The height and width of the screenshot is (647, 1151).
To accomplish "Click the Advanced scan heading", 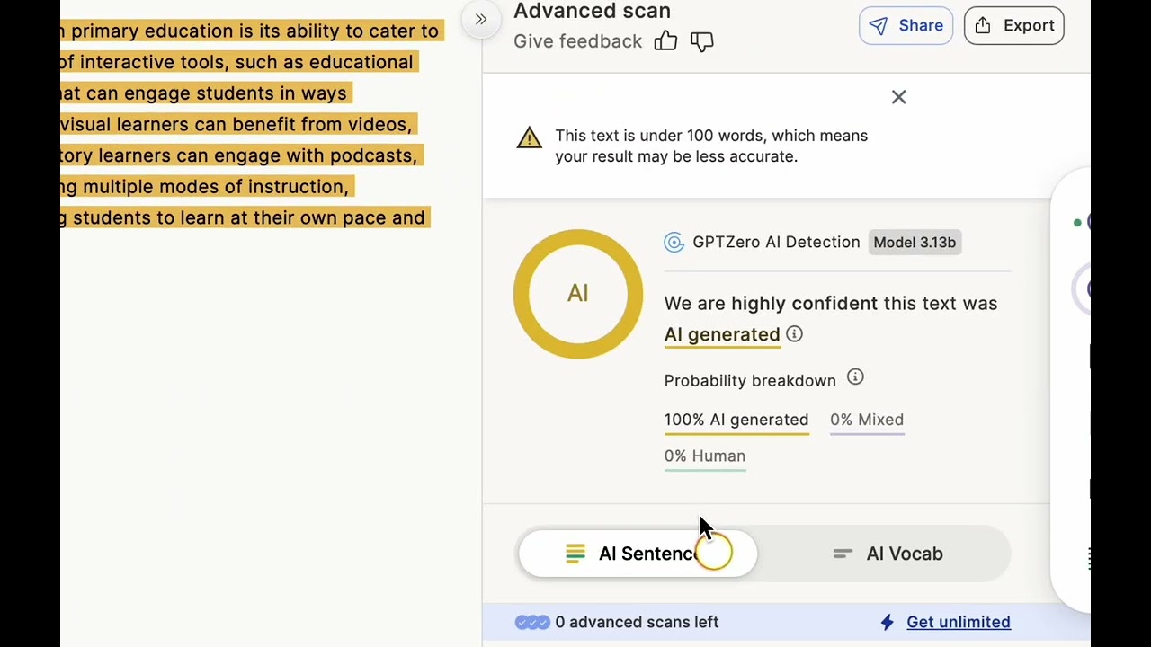I will [592, 11].
